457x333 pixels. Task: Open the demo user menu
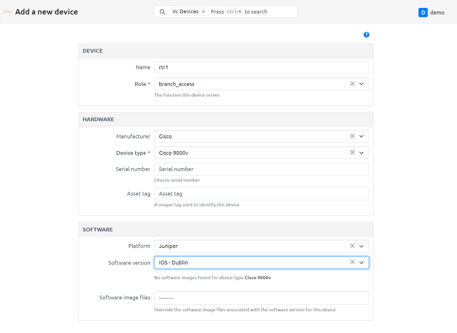(x=437, y=12)
